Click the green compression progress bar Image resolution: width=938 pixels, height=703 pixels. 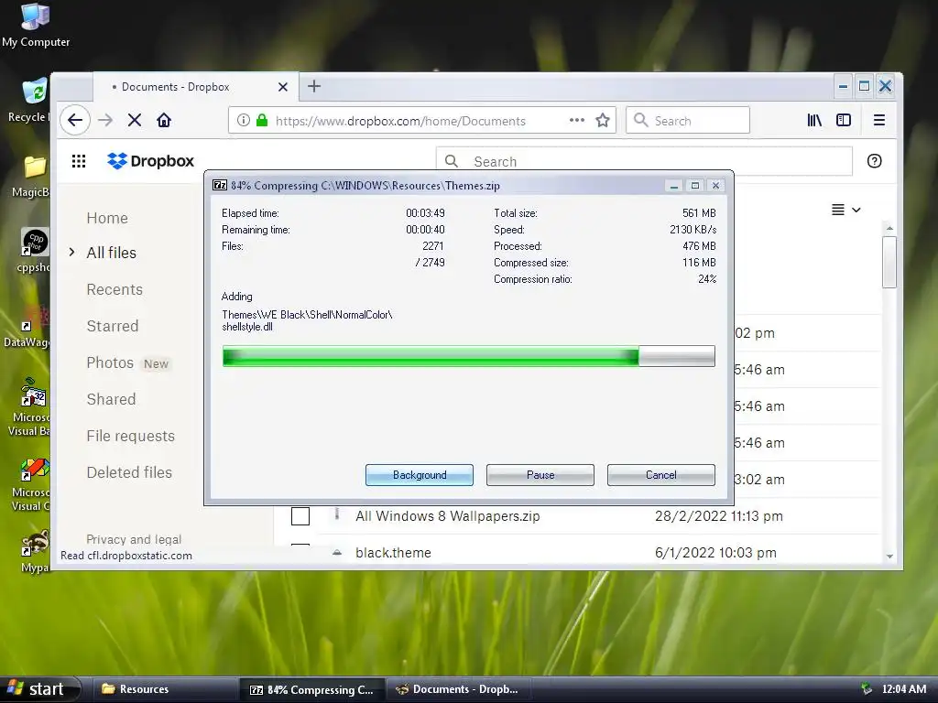click(468, 356)
